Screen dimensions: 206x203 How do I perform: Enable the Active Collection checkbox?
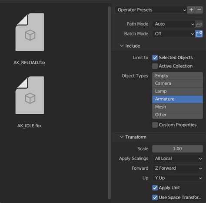[x=155, y=66]
